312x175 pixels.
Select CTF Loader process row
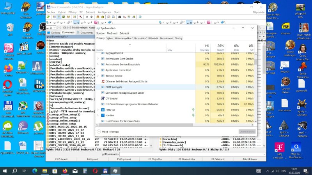pos(175,98)
